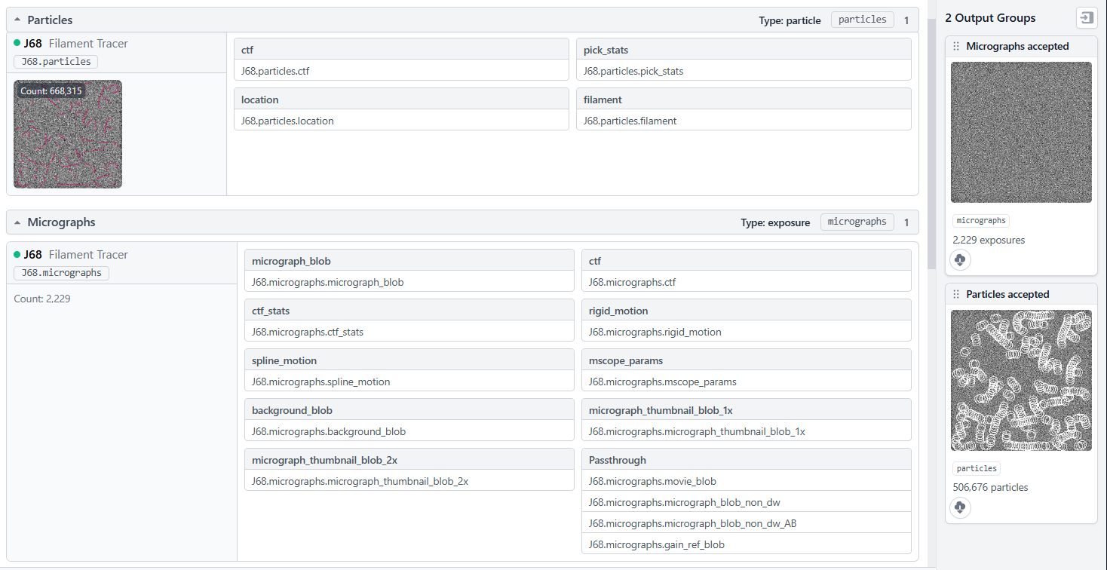Click the particles type badge in header
Screen dimensions: 1107x570
point(862,20)
